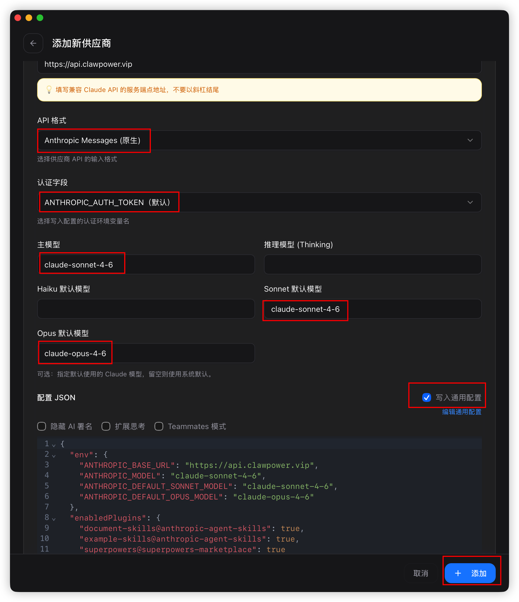The height and width of the screenshot is (602, 519).
Task: Enable 扩展思考 checkbox
Action: click(x=106, y=426)
